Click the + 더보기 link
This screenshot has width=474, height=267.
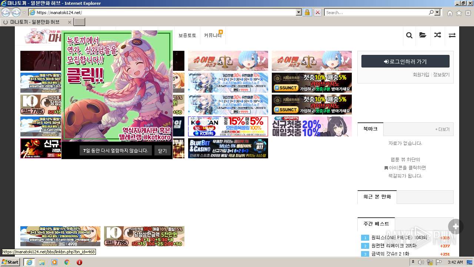click(442, 129)
